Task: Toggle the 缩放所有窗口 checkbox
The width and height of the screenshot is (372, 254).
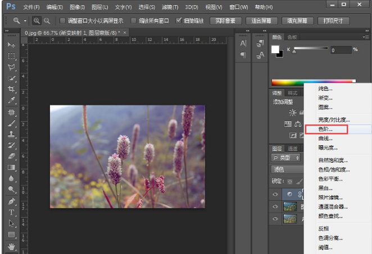Action: coord(134,21)
